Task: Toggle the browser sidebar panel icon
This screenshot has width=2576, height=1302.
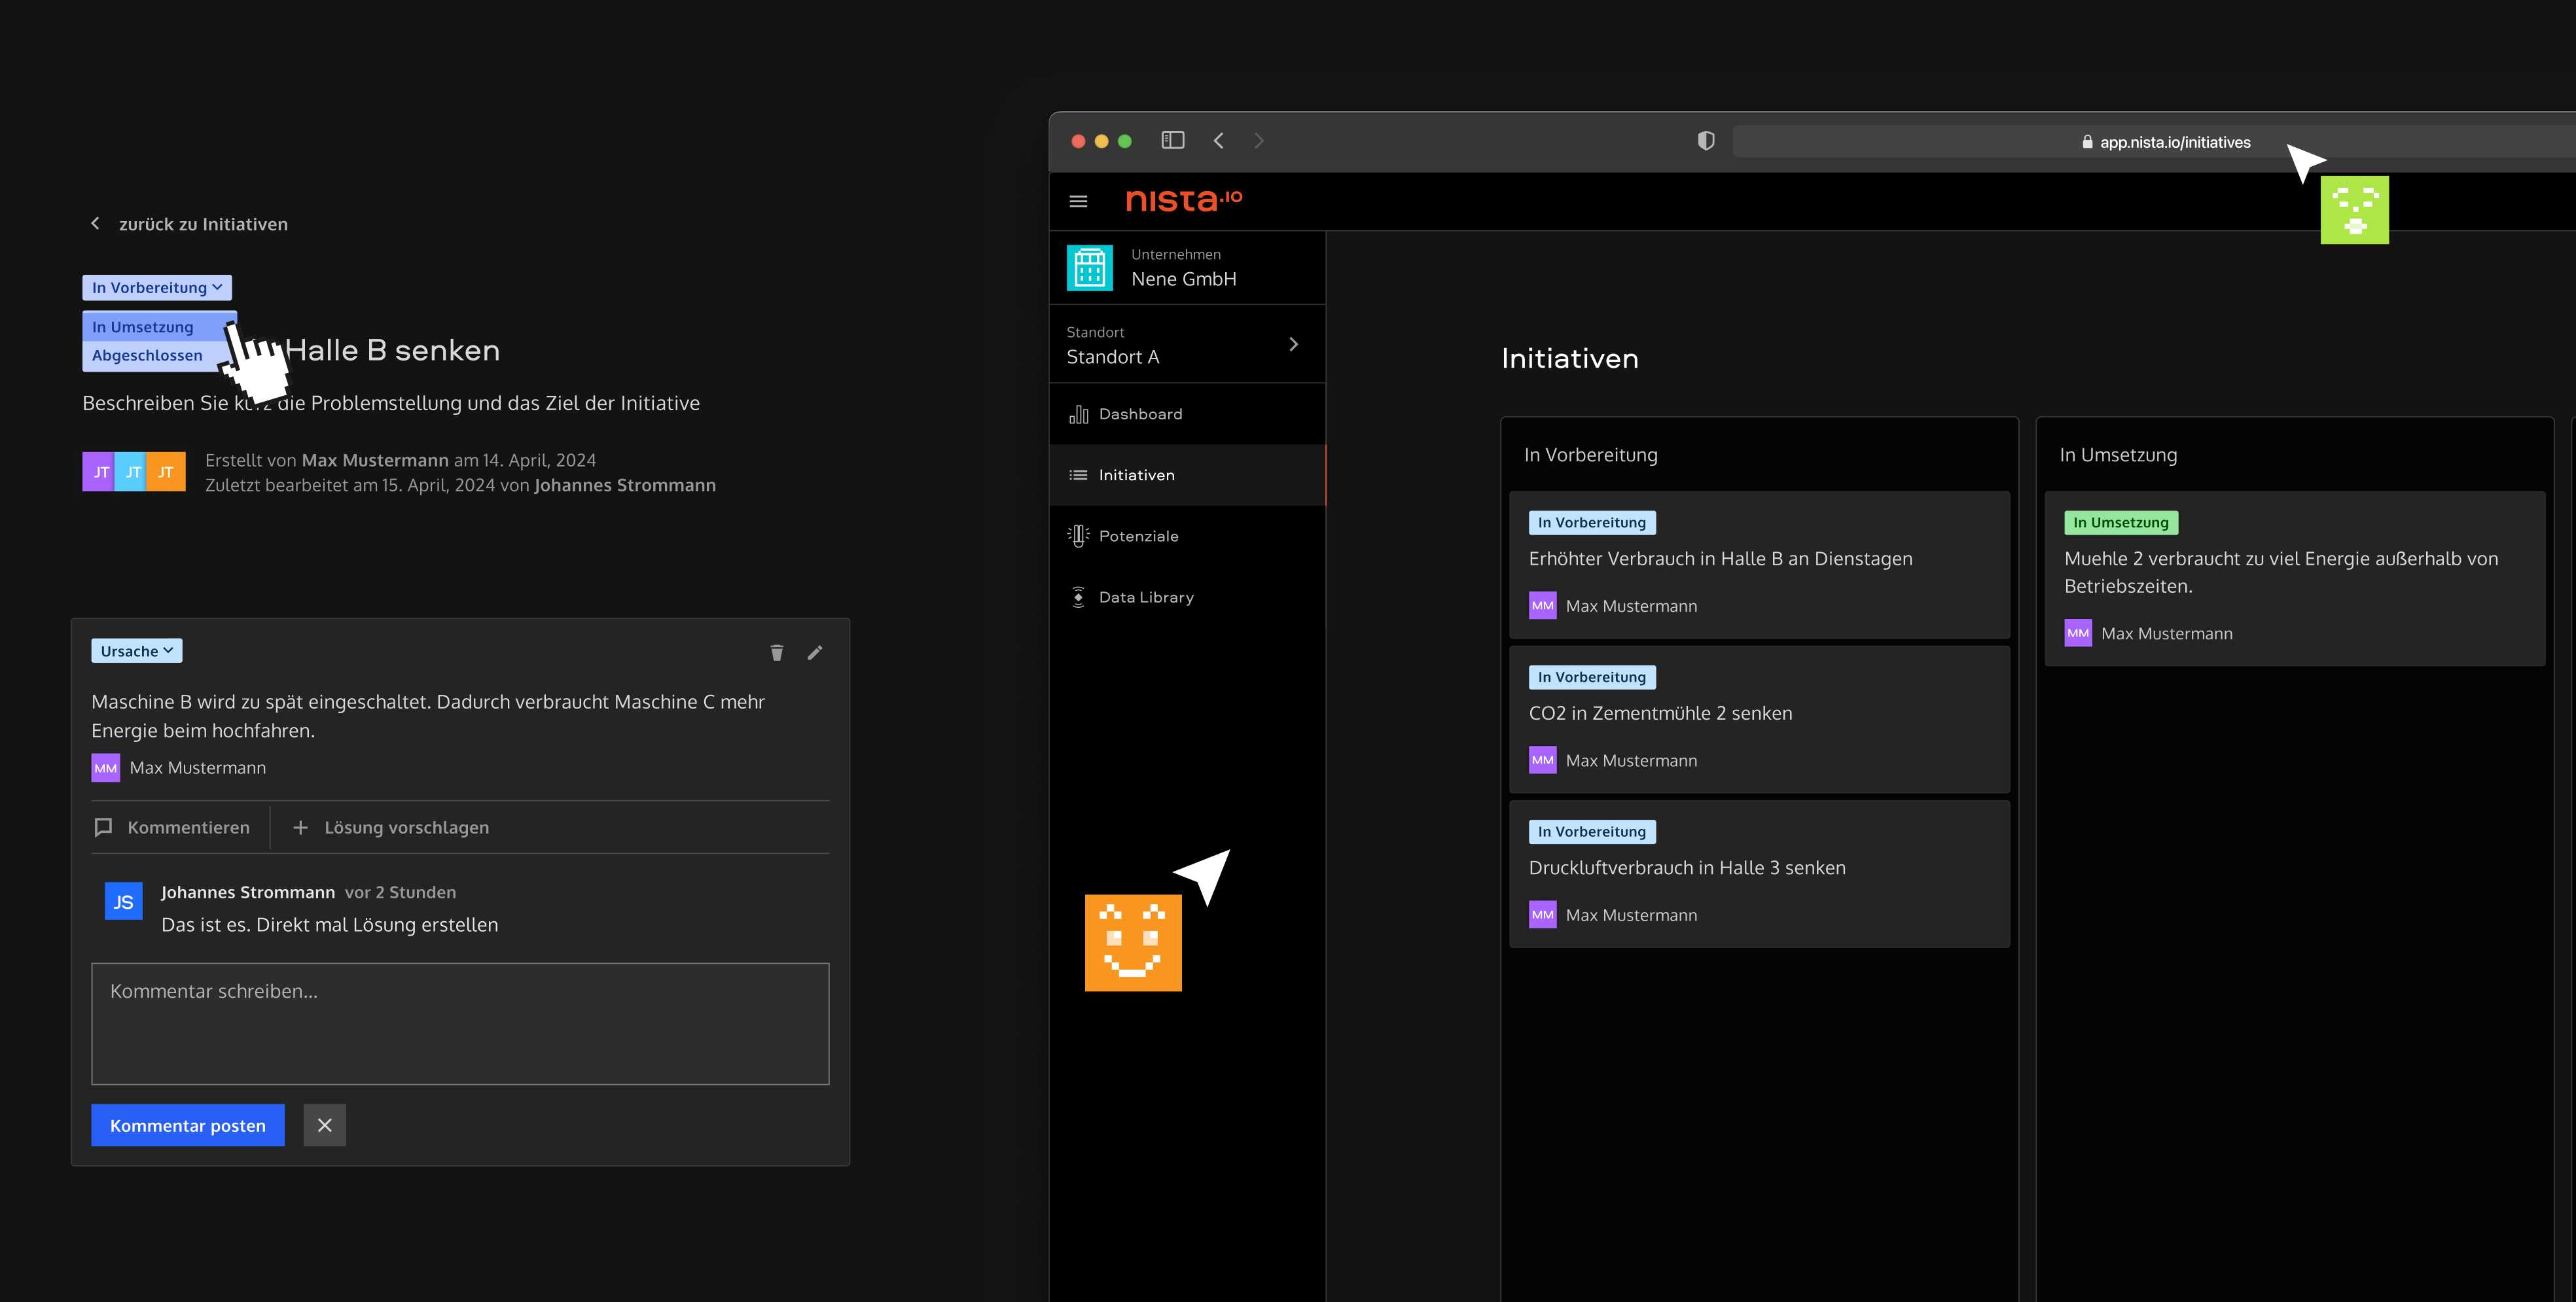Action: click(x=1172, y=141)
